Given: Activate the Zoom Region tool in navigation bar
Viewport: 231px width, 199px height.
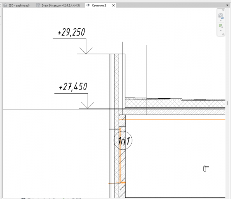Looking at the screenshot, I should pos(221,26).
